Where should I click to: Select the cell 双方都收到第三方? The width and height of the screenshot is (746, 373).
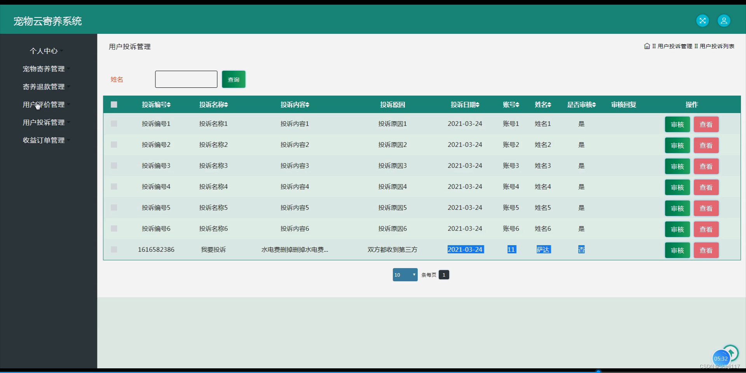[392, 249]
